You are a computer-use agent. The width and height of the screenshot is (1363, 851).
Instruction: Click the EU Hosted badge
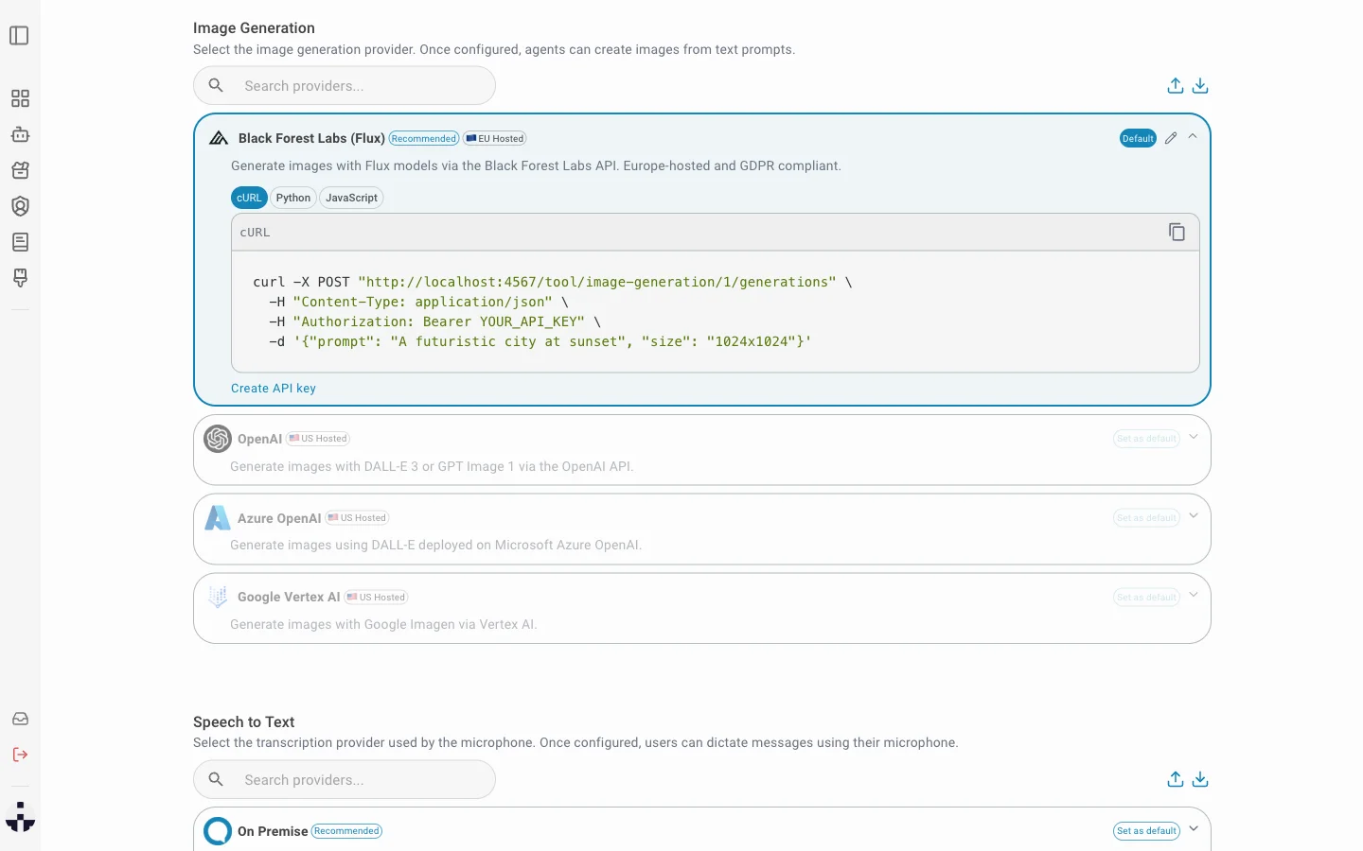coord(495,138)
